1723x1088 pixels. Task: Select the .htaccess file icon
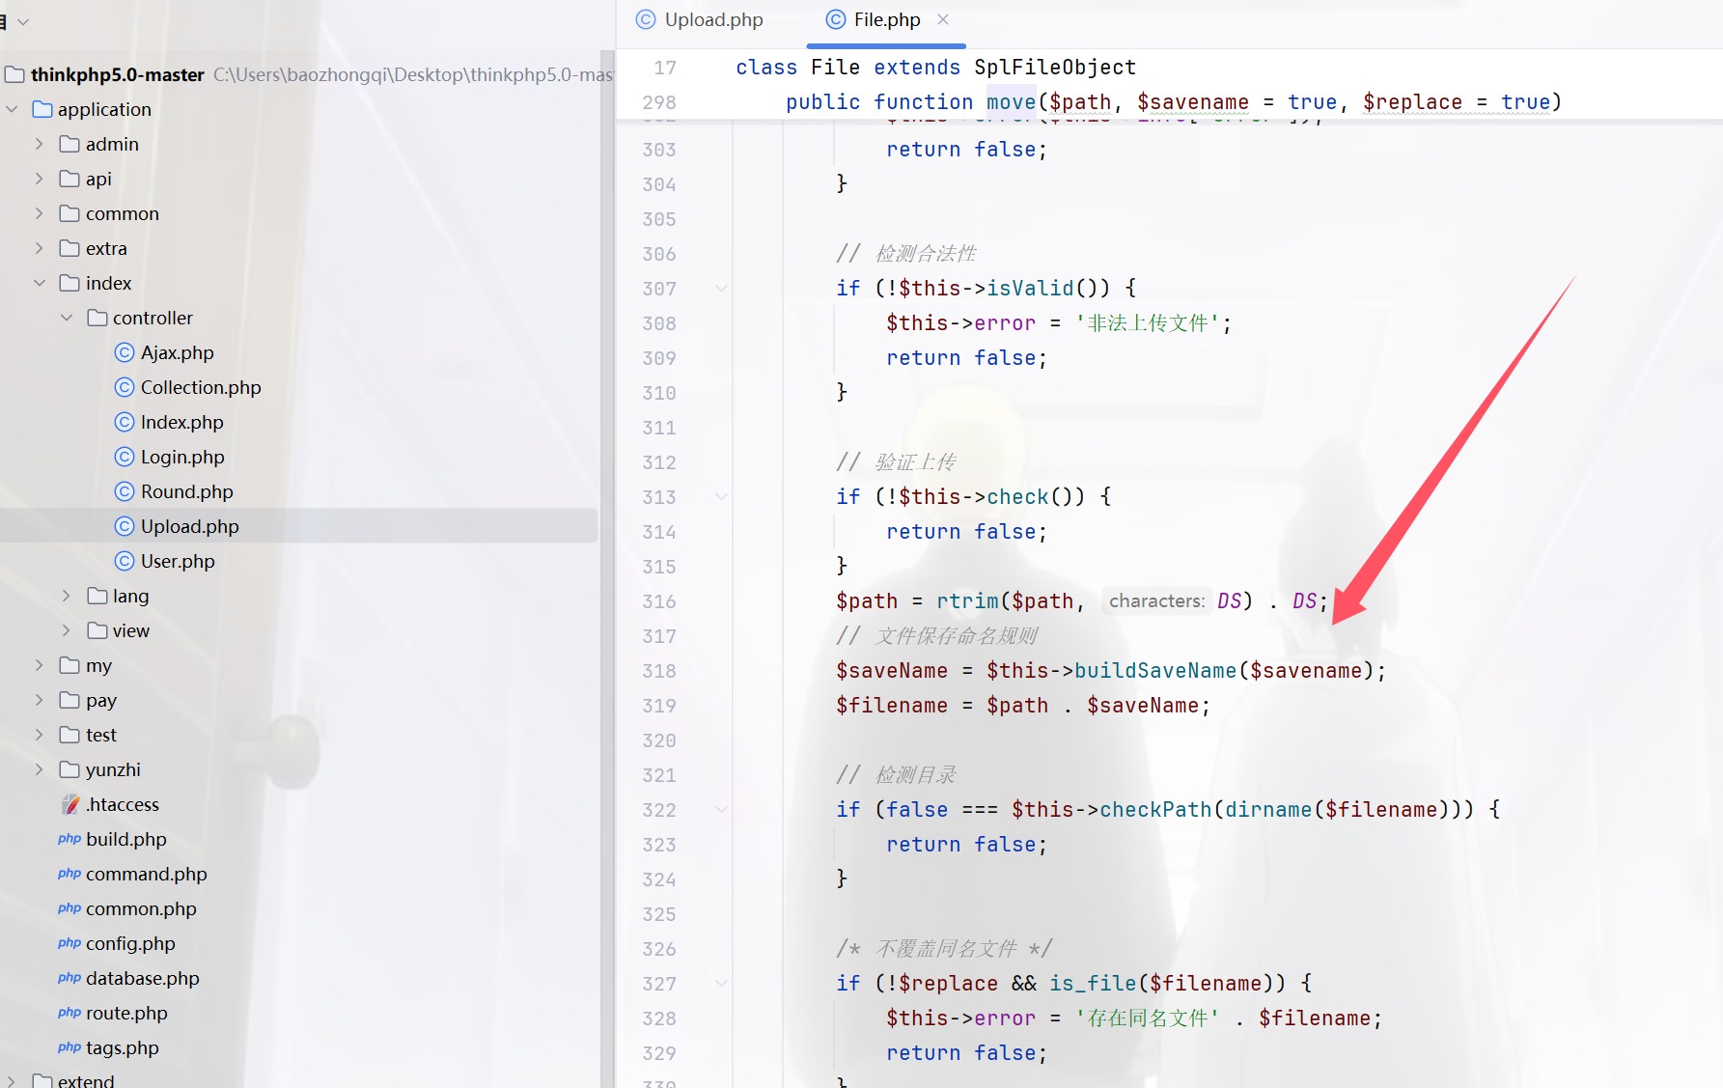pos(70,804)
